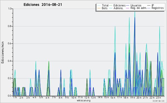This screenshot has height=103, width=167.
Task: Click the 1 h x-axis label
Action: [15, 97]
